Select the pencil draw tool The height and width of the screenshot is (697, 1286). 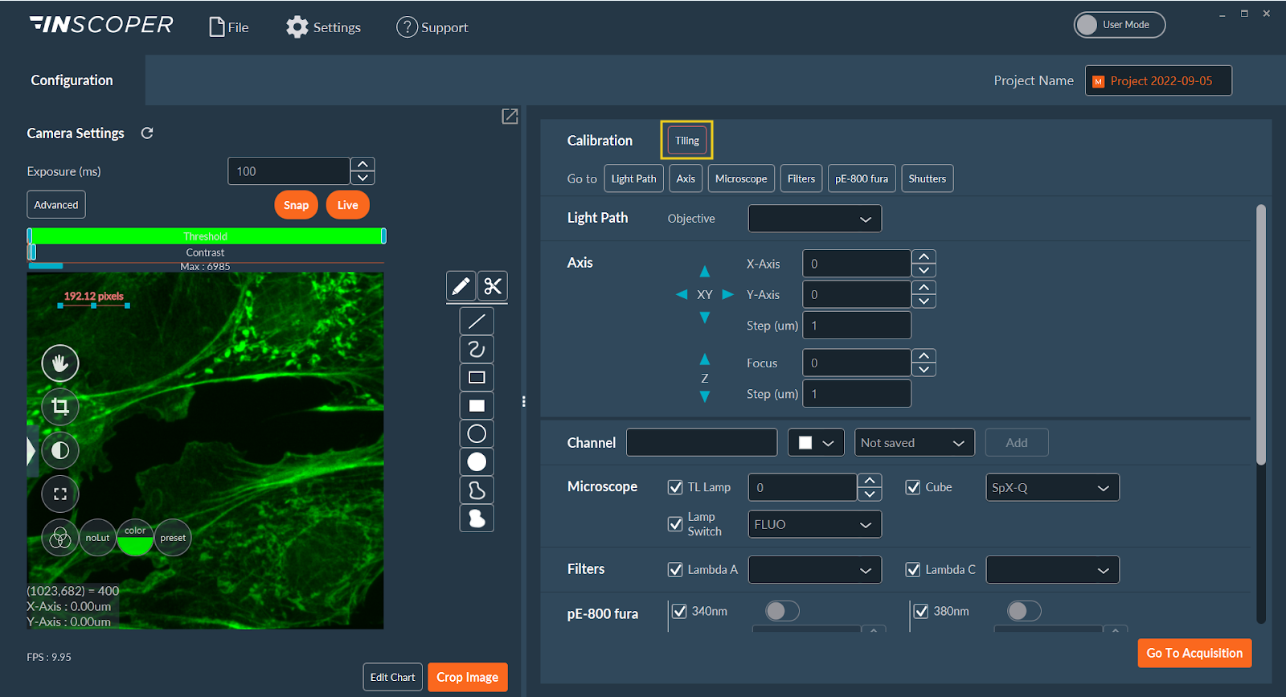coord(461,286)
